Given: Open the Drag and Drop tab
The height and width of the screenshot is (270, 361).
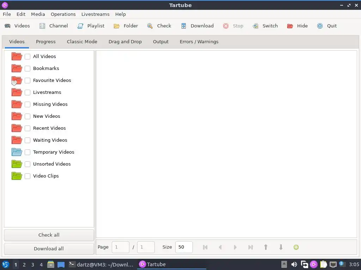Looking at the screenshot, I should [125, 42].
